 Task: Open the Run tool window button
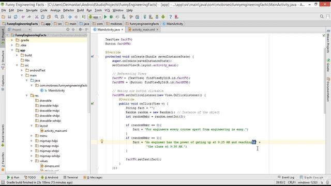point(13,177)
